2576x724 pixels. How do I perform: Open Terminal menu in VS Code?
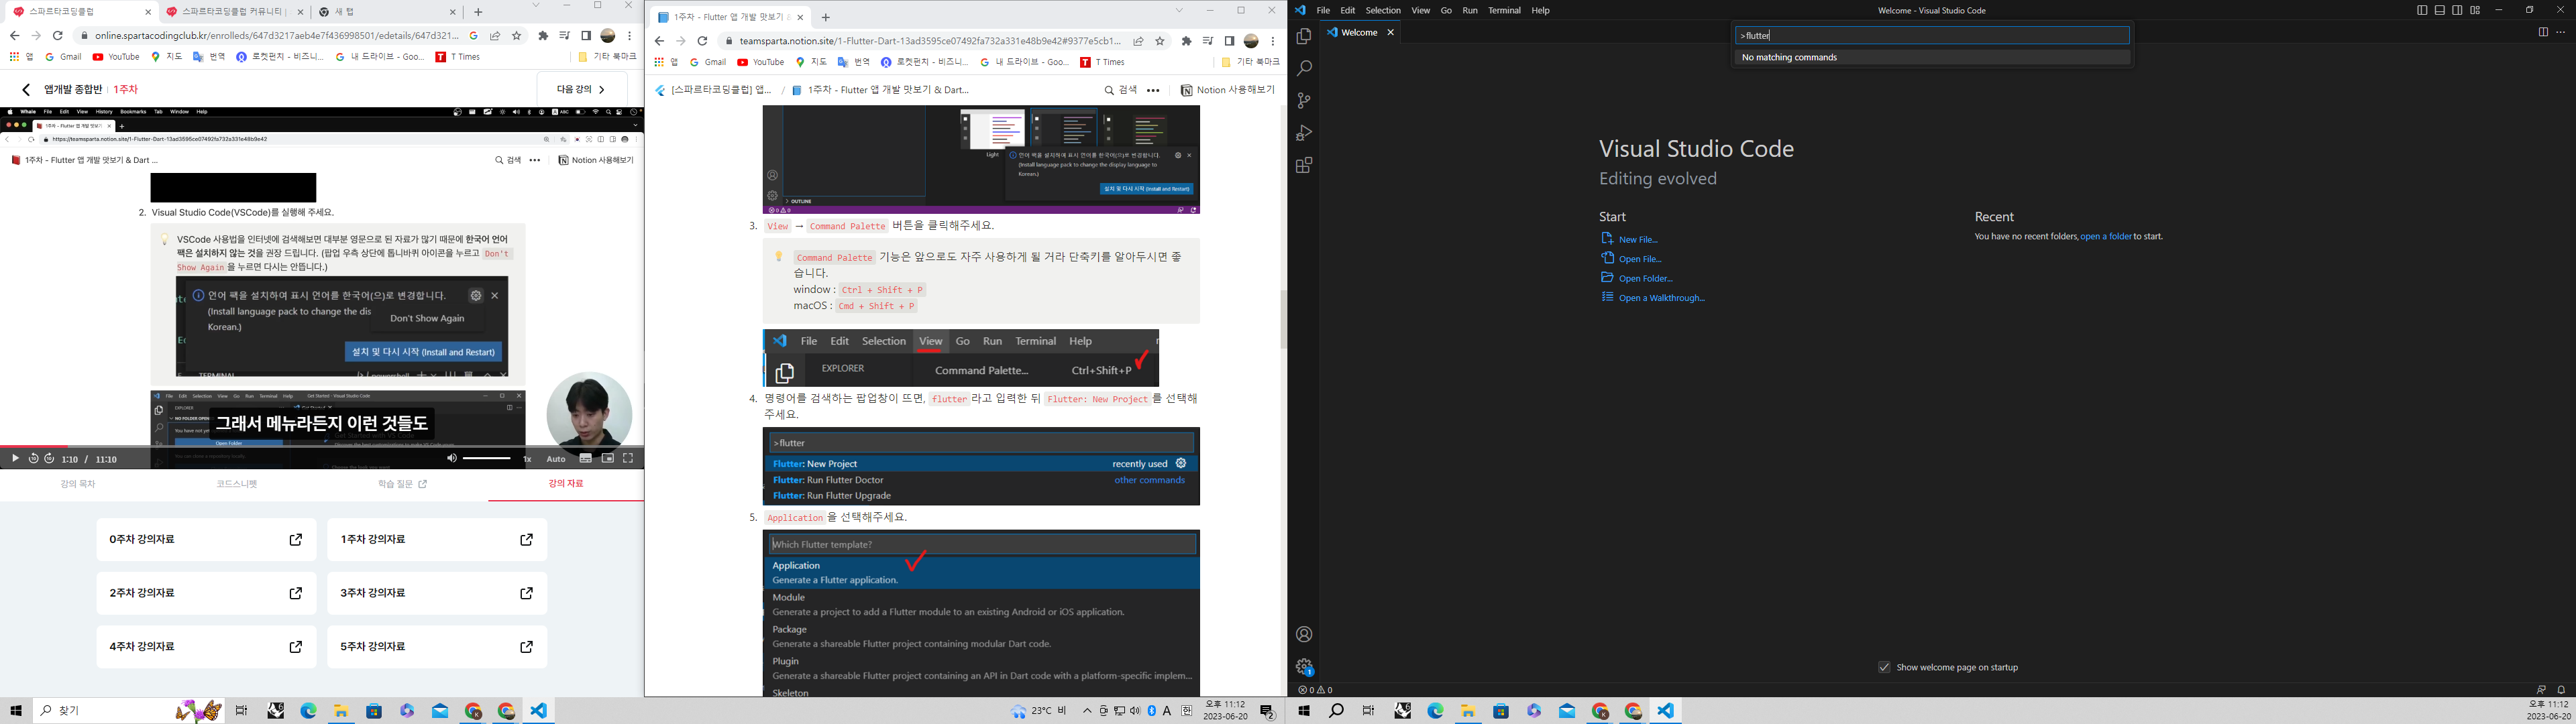(x=1504, y=10)
